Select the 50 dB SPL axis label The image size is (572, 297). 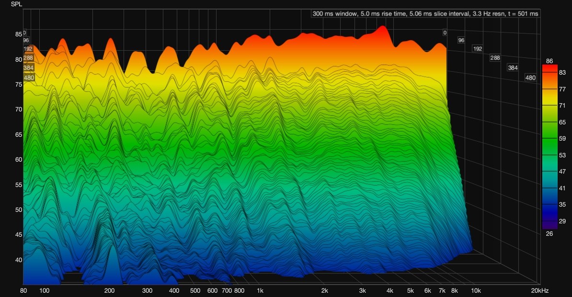(19, 209)
